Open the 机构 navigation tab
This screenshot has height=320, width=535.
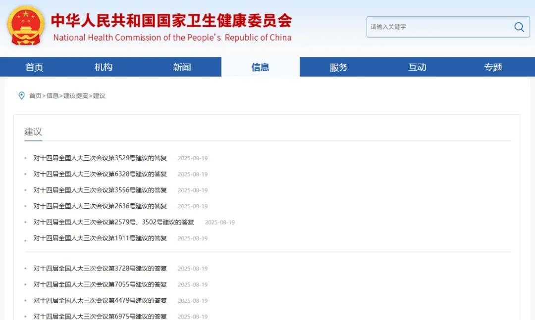[104, 67]
